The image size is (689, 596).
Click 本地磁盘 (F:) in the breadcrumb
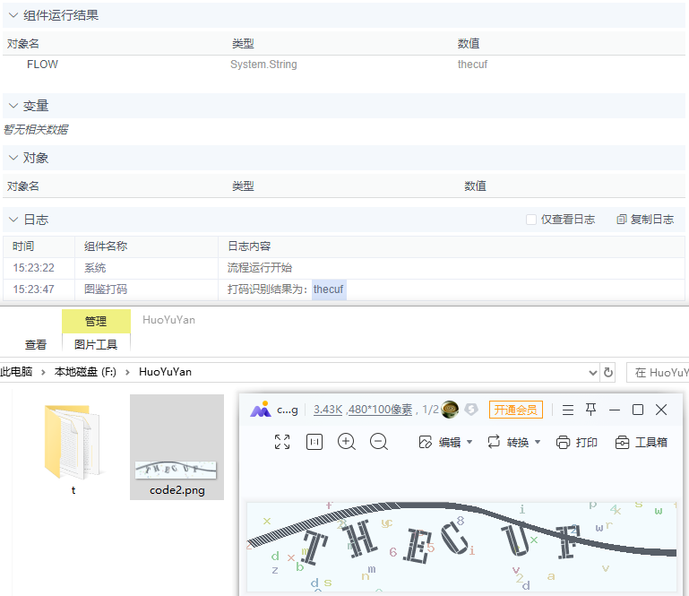(85, 372)
